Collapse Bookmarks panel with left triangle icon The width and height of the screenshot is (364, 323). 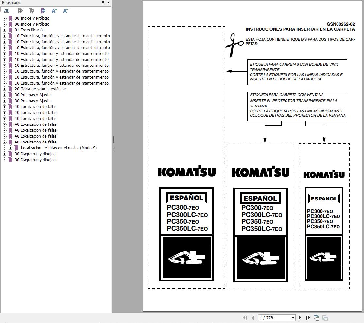(x=108, y=2)
